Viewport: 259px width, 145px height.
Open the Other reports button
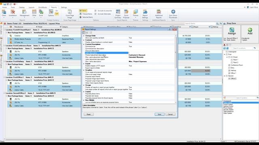coord(34,13)
